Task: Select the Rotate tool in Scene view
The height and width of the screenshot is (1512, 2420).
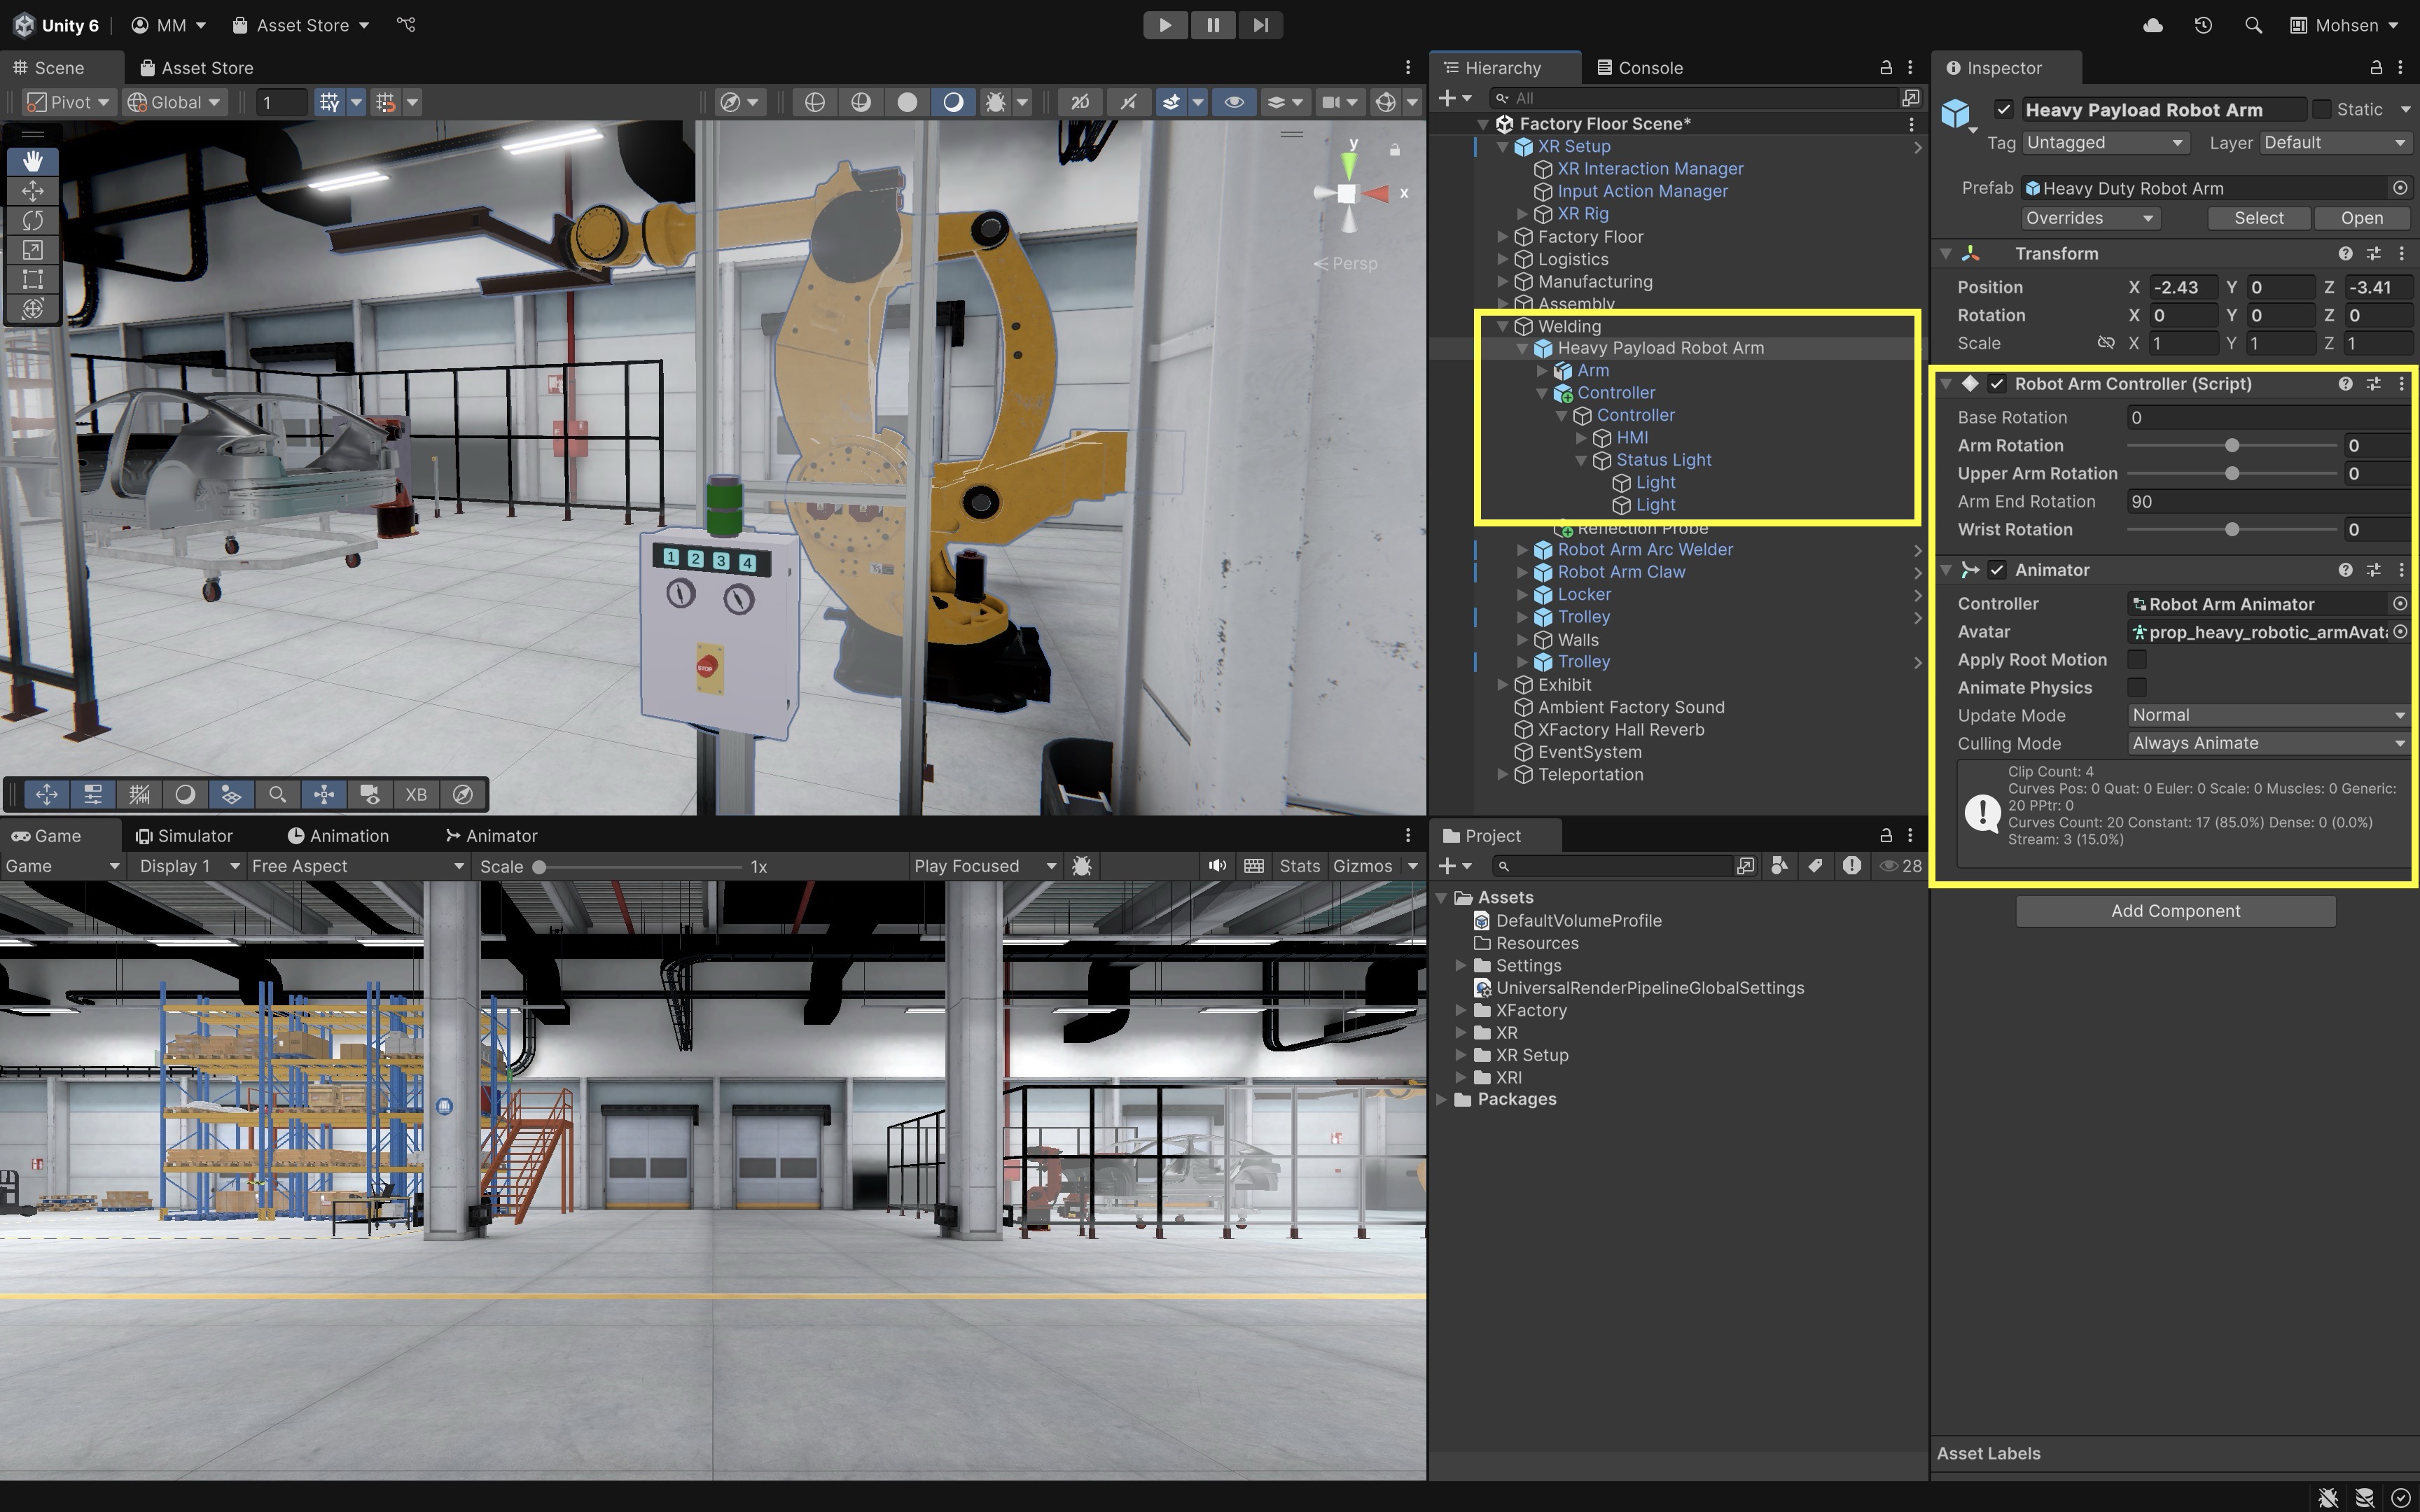Action: click(32, 220)
